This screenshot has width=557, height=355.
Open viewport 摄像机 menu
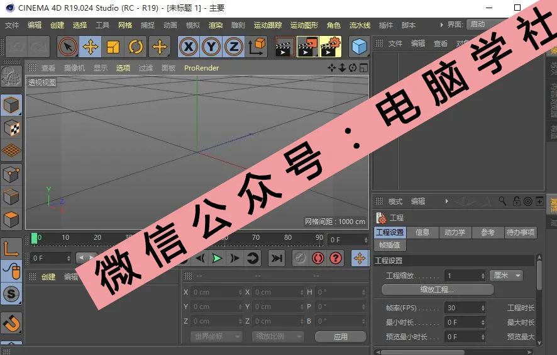[x=74, y=67]
